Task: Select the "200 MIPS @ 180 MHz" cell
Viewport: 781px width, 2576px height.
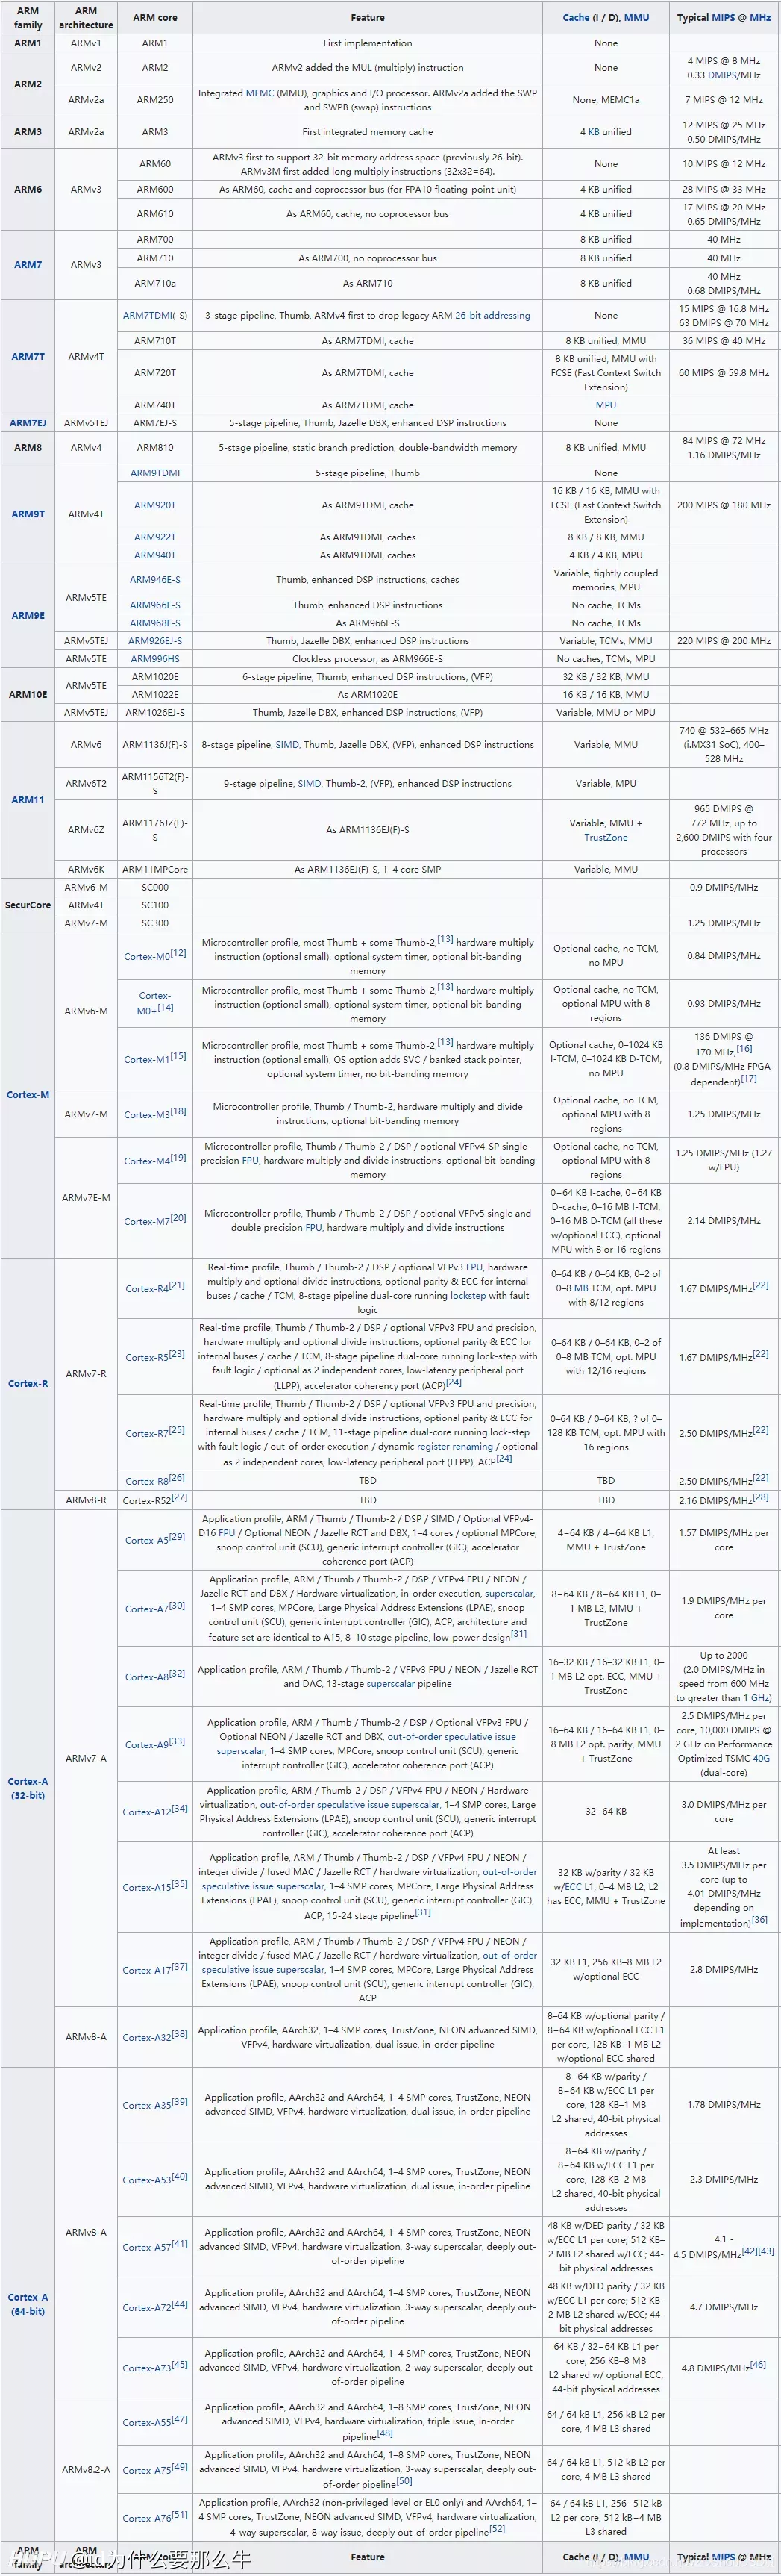Action: (x=724, y=505)
